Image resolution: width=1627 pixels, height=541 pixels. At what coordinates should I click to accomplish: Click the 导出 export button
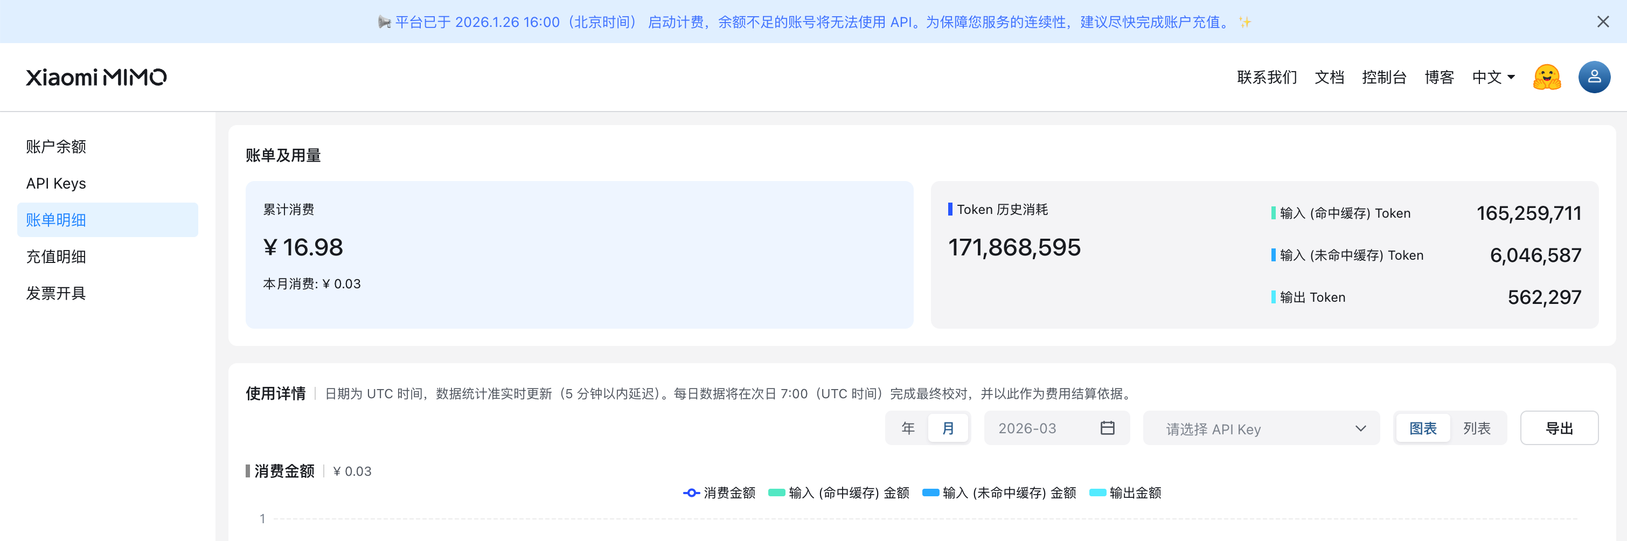1559,428
